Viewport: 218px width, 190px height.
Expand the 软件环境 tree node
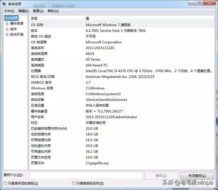pos(7,34)
